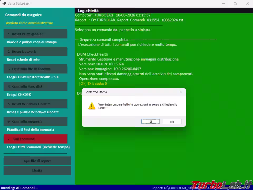
Task: Click the Computer : TURBOLAB log line
Action: tap(113, 15)
